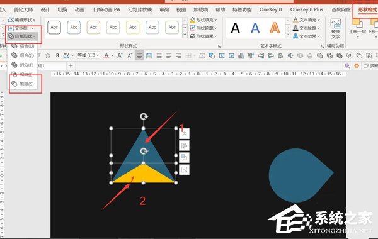Toggle left text alignment button
The image size is (378, 239).
click(169, 55)
